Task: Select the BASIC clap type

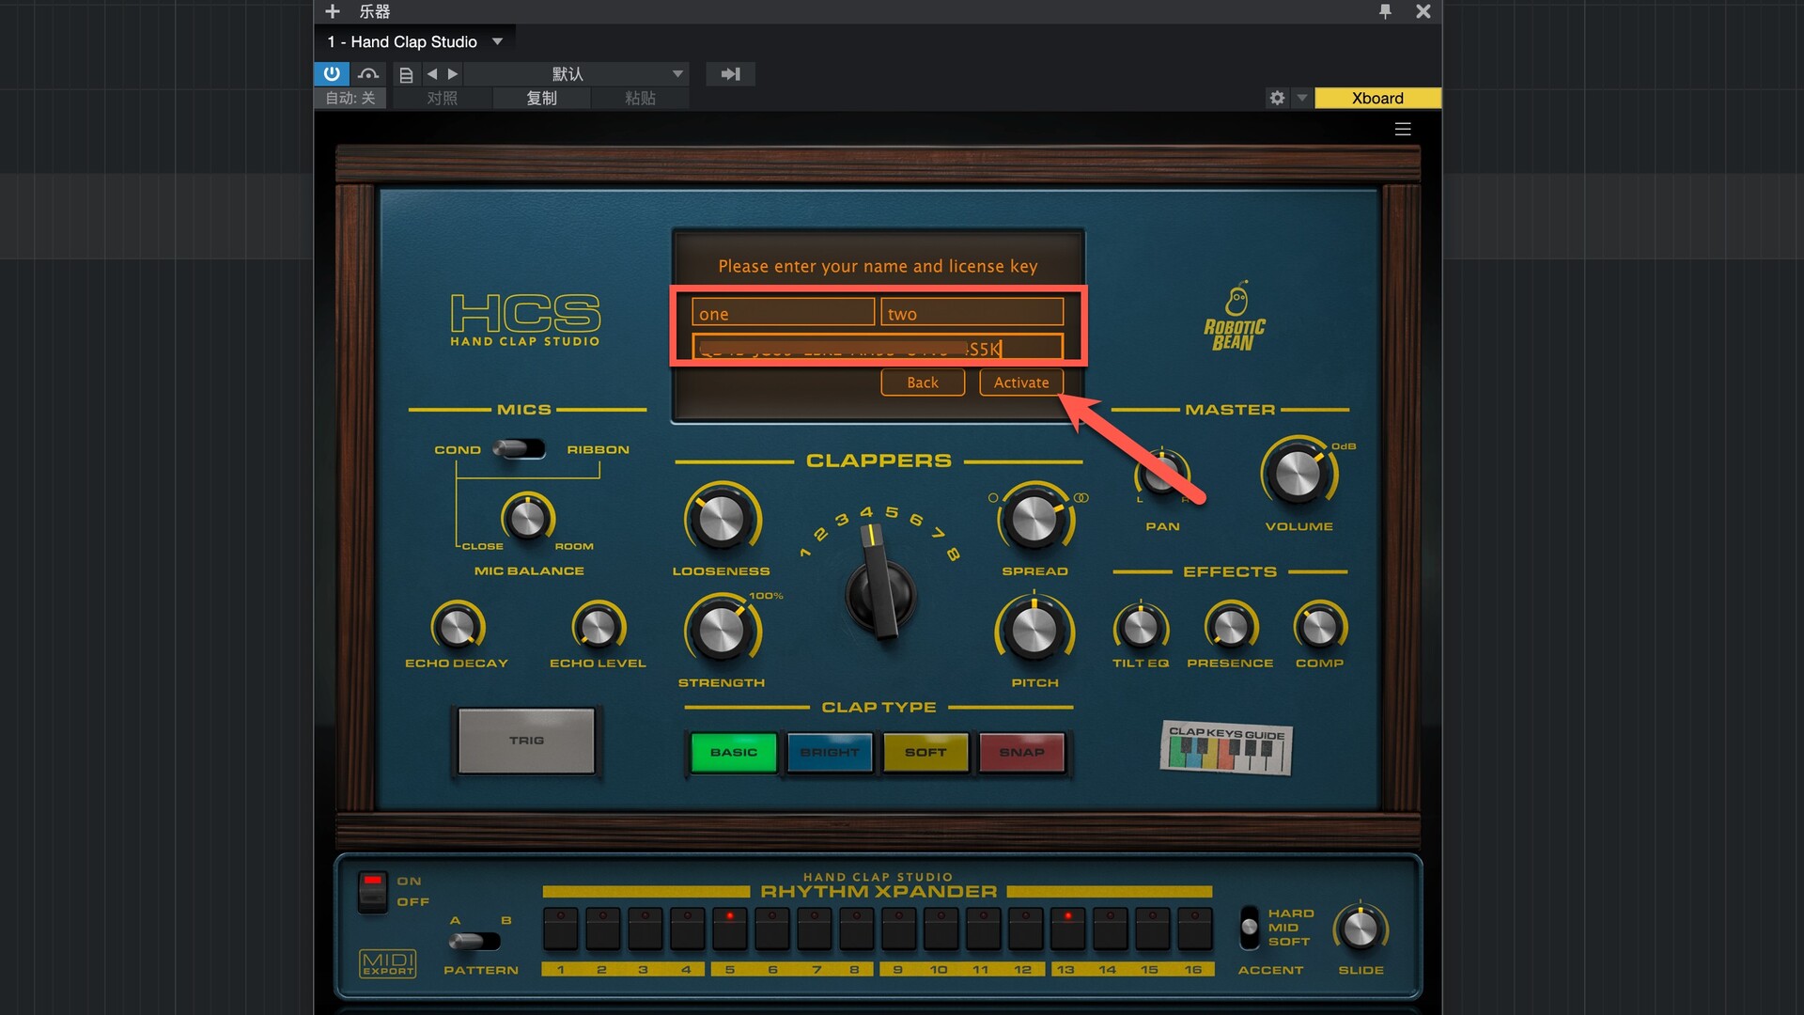Action: click(x=734, y=752)
